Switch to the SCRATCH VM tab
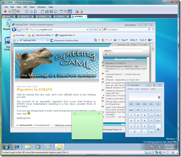This screenshot has height=157, width=181. [x=25, y=17]
